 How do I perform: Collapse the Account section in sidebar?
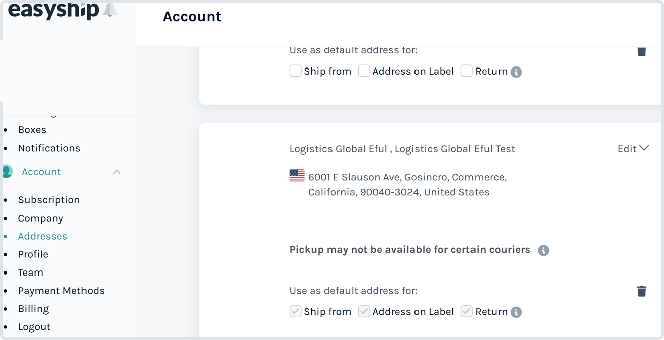click(117, 172)
